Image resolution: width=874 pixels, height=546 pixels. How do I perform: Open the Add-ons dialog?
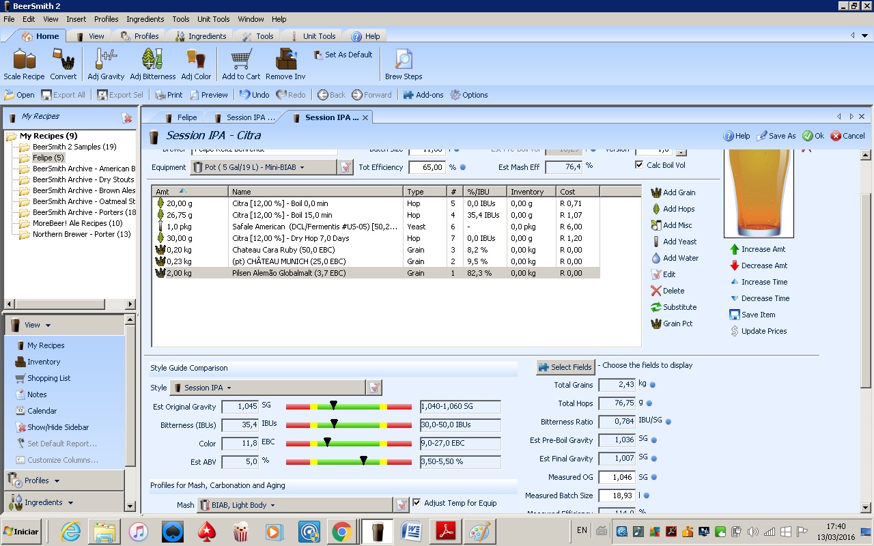tap(423, 95)
